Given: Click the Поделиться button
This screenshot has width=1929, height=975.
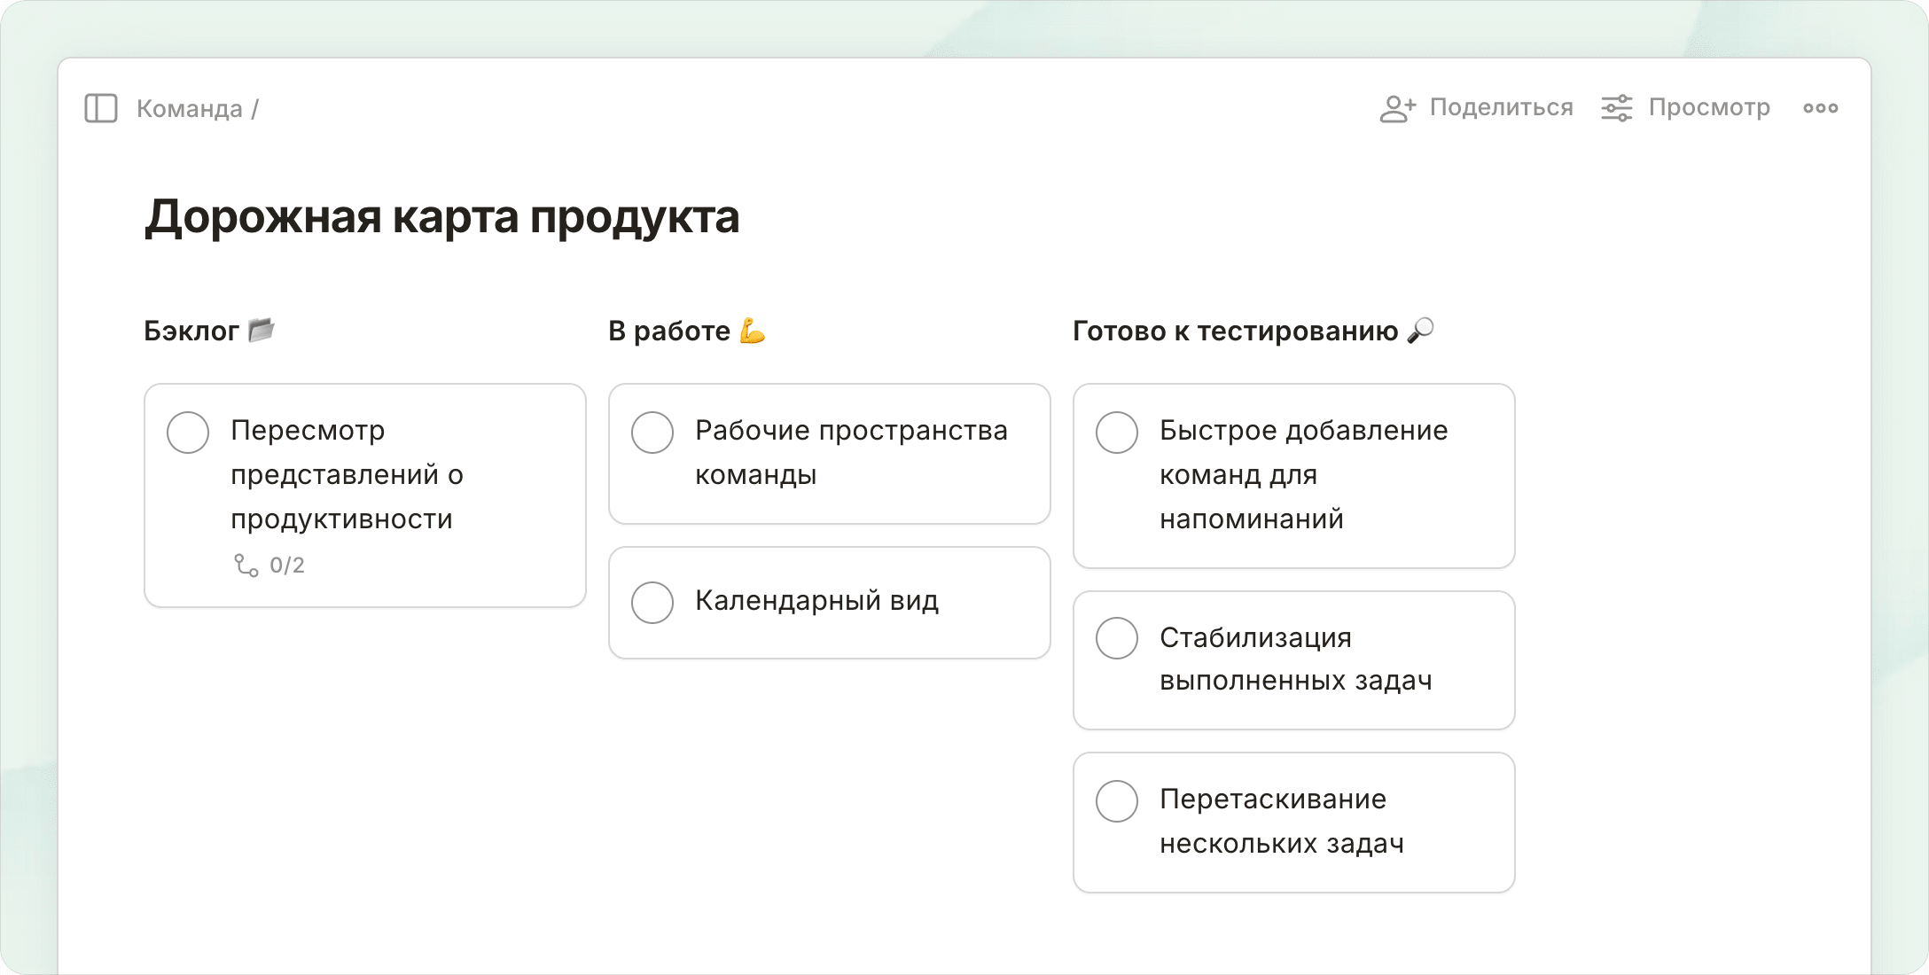Looking at the screenshot, I should point(1501,107).
